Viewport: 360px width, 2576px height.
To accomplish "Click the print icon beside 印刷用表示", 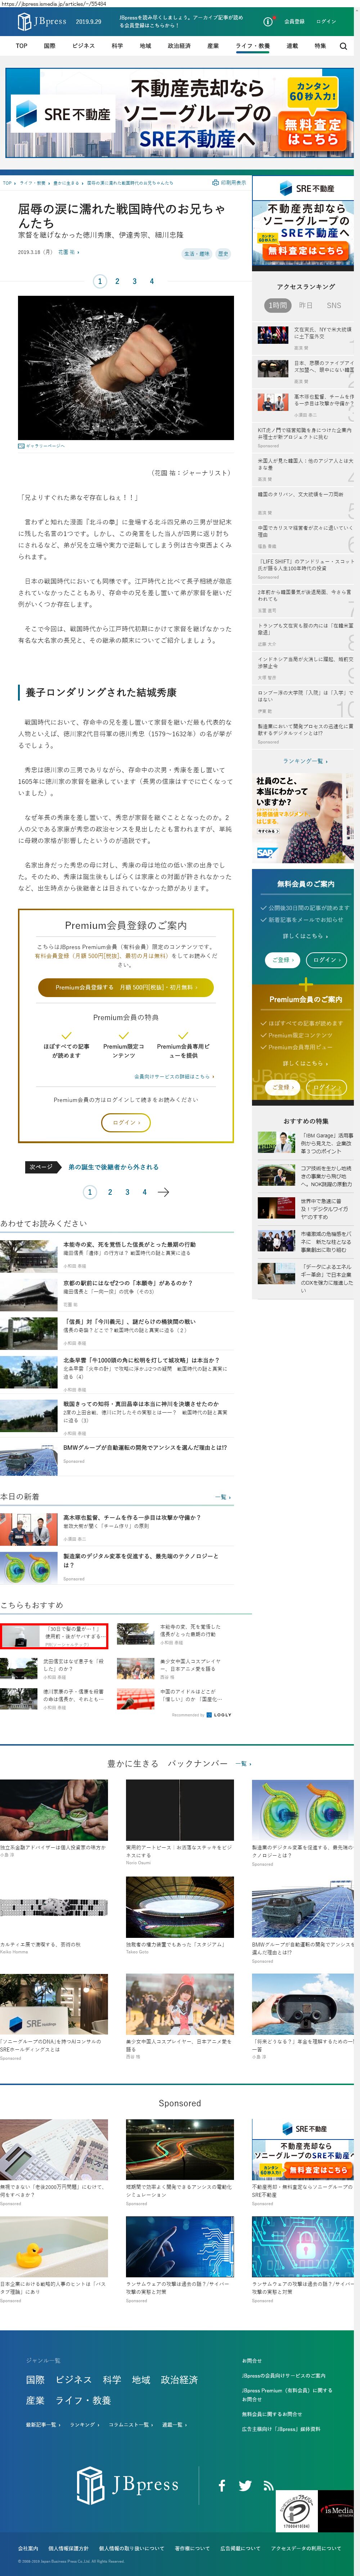I will [x=215, y=183].
